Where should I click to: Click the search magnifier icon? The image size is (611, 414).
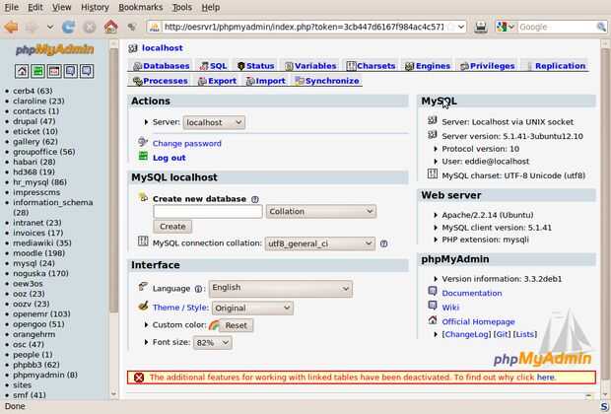601,27
